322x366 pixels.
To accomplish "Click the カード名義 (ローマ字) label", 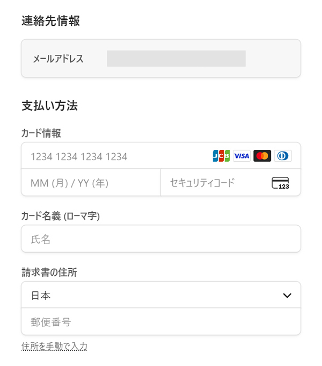I will (61, 216).
